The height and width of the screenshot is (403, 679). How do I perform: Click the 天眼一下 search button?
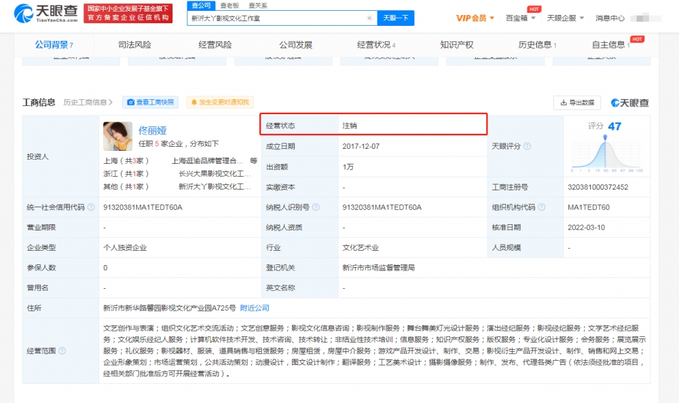[395, 18]
